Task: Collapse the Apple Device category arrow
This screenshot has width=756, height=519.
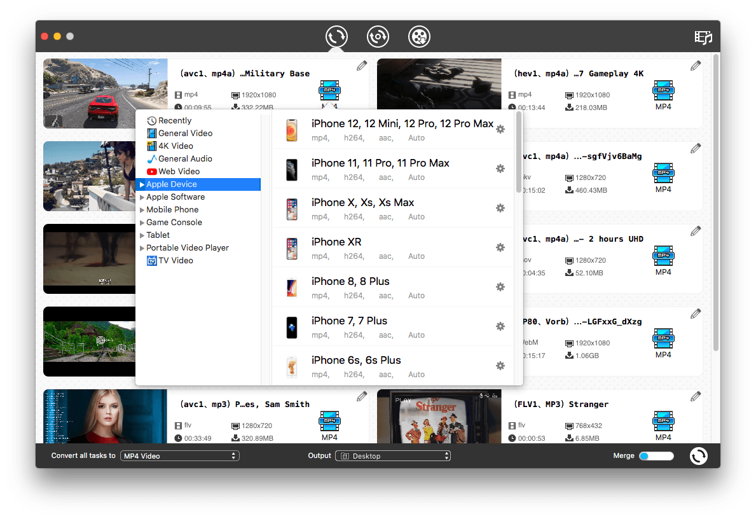Action: point(142,184)
